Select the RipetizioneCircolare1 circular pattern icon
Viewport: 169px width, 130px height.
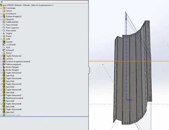click(x=4, y=98)
